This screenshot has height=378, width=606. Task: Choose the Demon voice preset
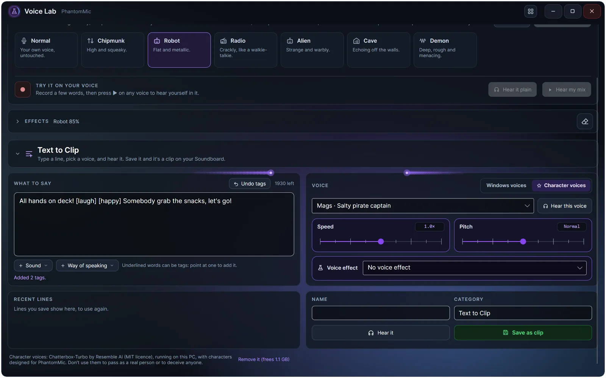pyautogui.click(x=445, y=50)
